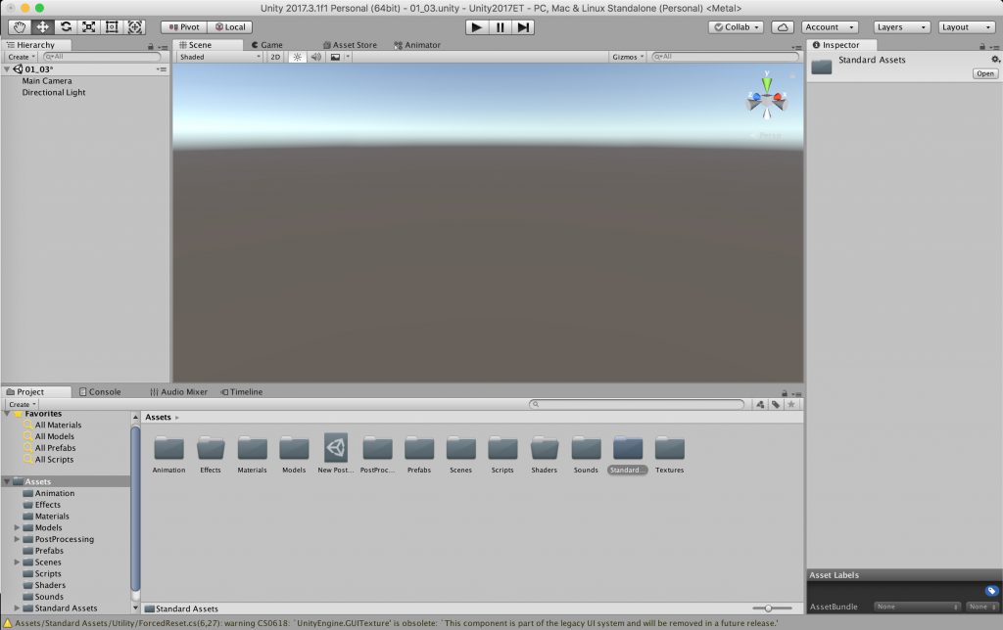Select the Rect transform tool

click(112, 26)
